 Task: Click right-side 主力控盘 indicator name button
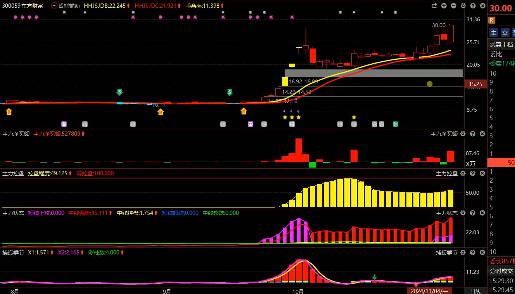click(x=447, y=173)
